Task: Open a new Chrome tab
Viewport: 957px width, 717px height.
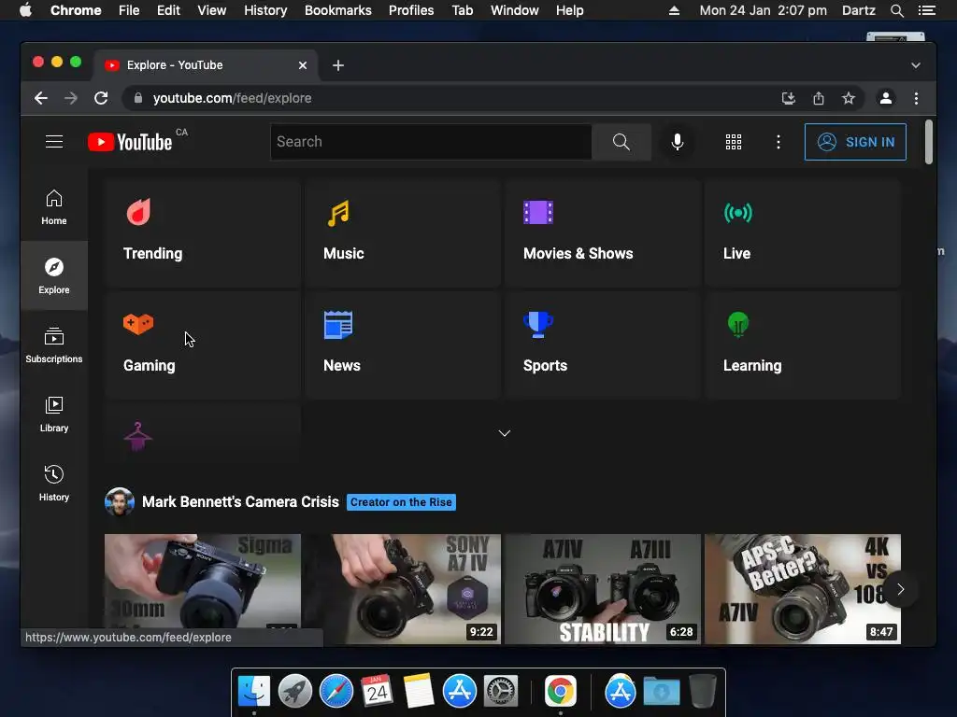Action: coord(338,65)
